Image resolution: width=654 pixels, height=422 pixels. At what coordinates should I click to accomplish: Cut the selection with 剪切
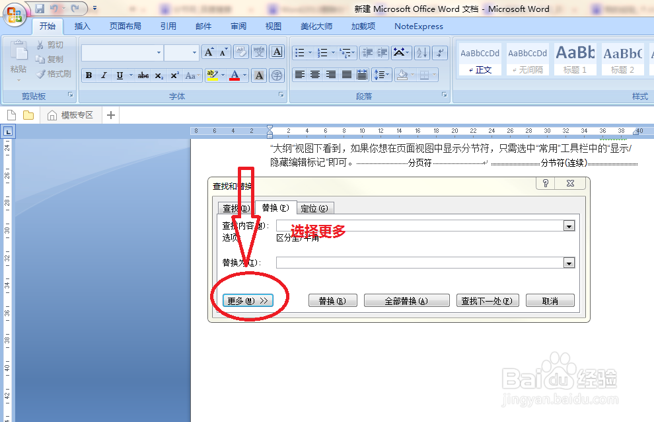click(x=50, y=45)
